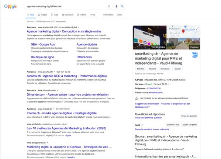The height and width of the screenshot is (159, 221).
Task: Open 'Agence marketing digital - Conception' ad link
Action: coord(64,31)
